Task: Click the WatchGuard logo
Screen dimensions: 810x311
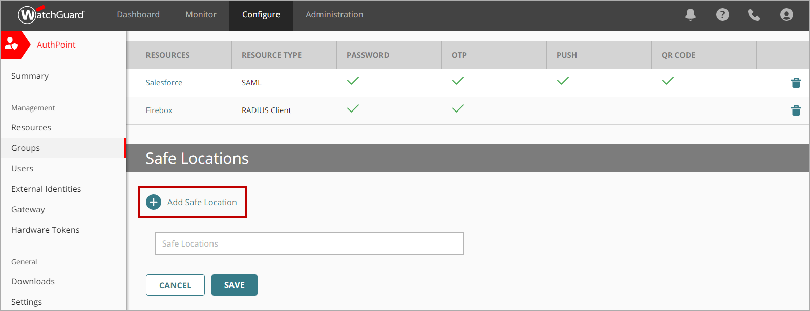Action: pos(51,15)
